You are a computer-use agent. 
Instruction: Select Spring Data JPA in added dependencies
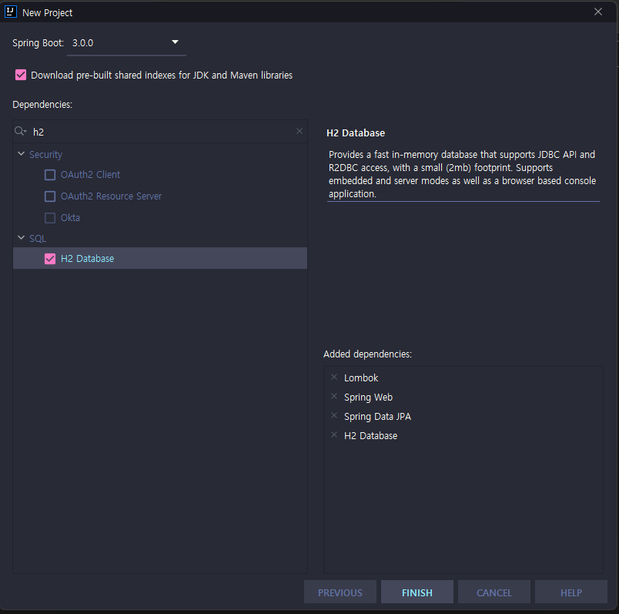(x=378, y=417)
